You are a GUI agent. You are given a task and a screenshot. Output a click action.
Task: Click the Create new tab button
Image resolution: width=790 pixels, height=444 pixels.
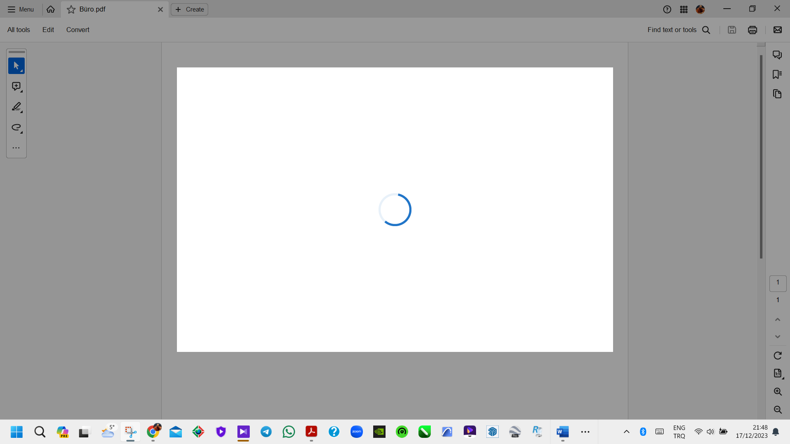189,9
